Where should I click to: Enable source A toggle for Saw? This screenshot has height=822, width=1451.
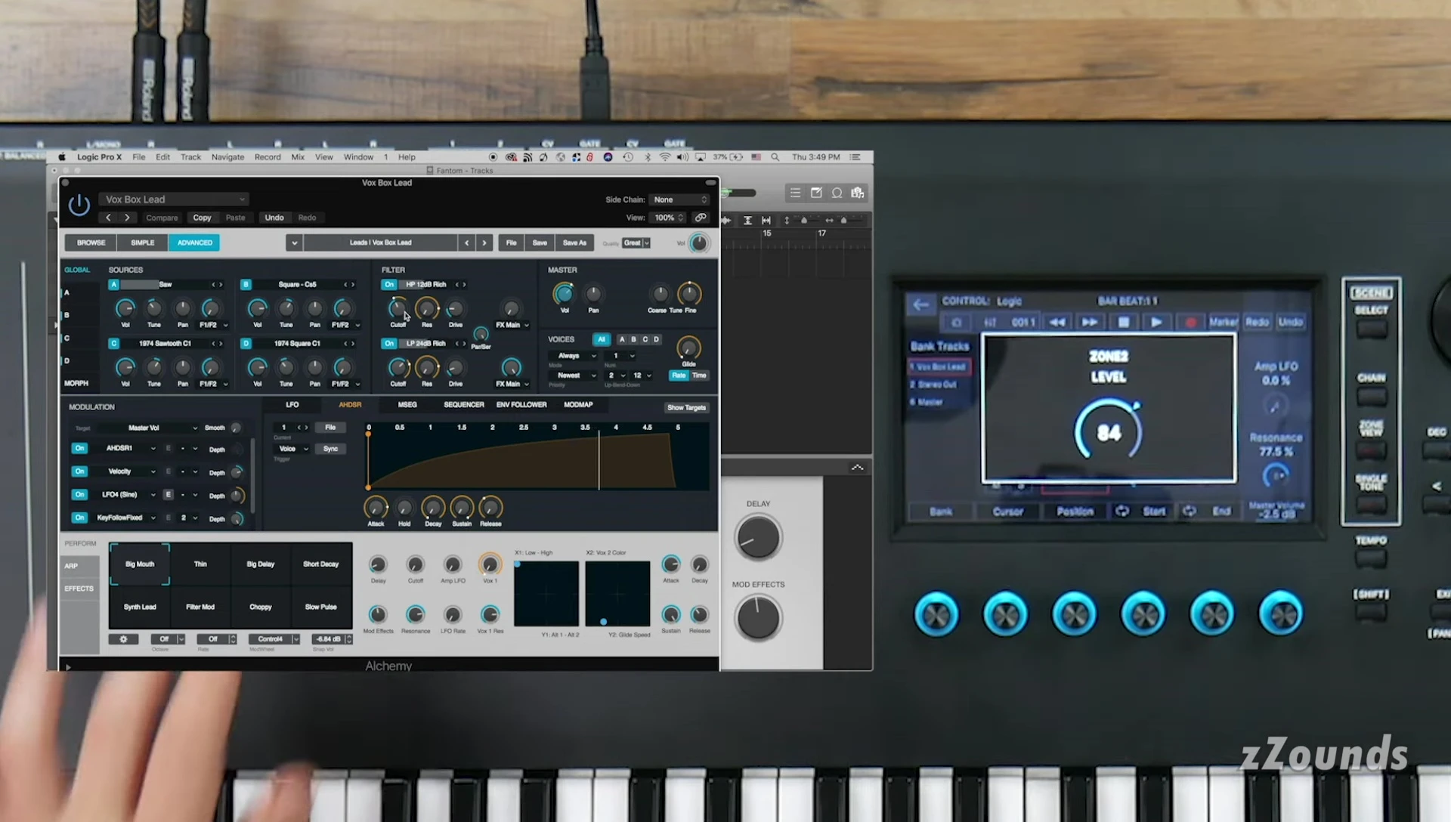[x=113, y=285]
